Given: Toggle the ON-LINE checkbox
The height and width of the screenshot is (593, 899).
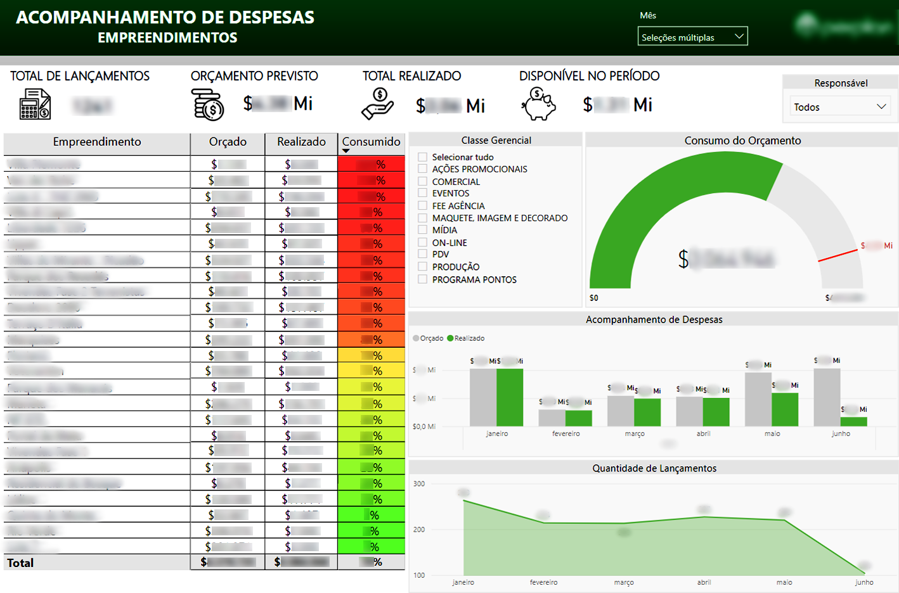Looking at the screenshot, I should (x=422, y=243).
